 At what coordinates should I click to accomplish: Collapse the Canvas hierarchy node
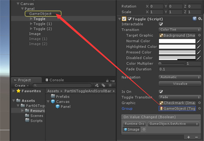click(18, 4)
